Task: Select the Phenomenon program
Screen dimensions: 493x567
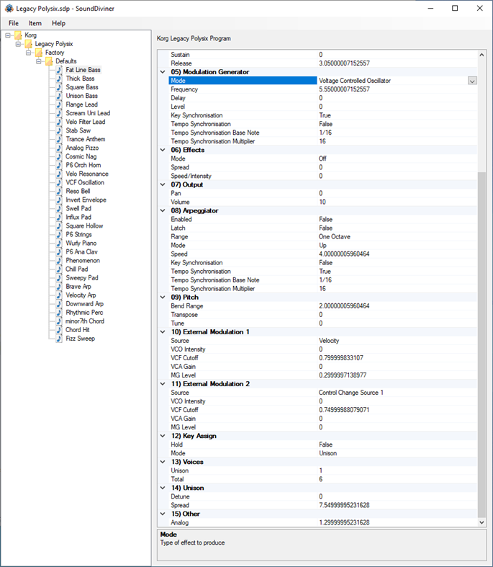Action: click(x=83, y=261)
